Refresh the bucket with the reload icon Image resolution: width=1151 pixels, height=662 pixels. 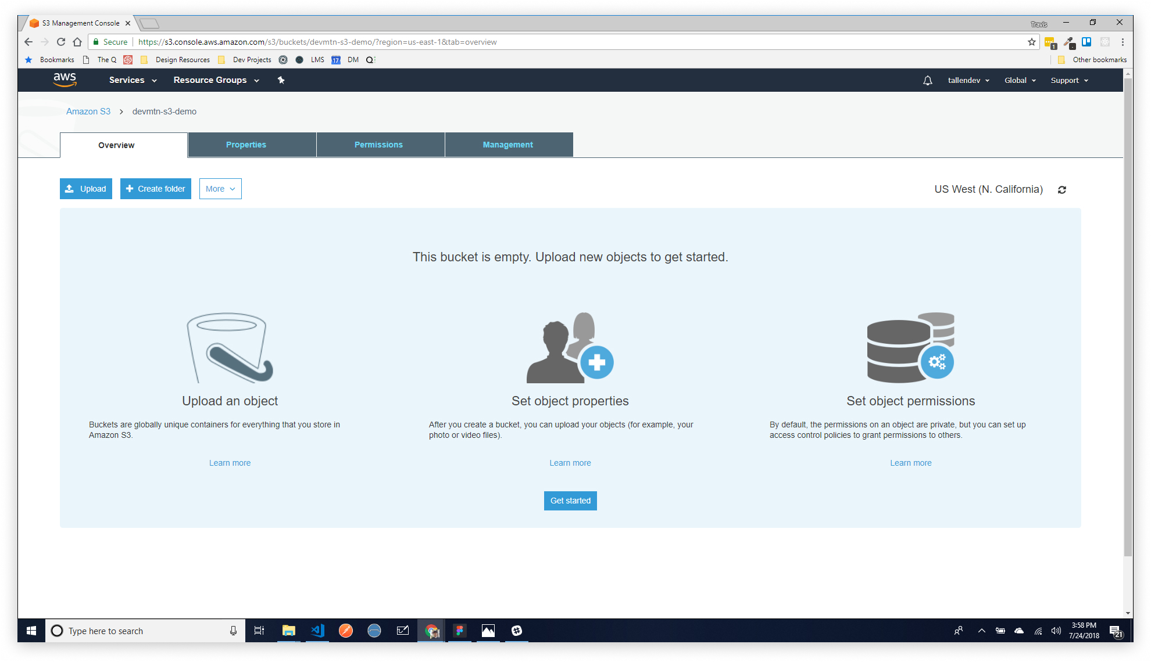click(x=1061, y=190)
